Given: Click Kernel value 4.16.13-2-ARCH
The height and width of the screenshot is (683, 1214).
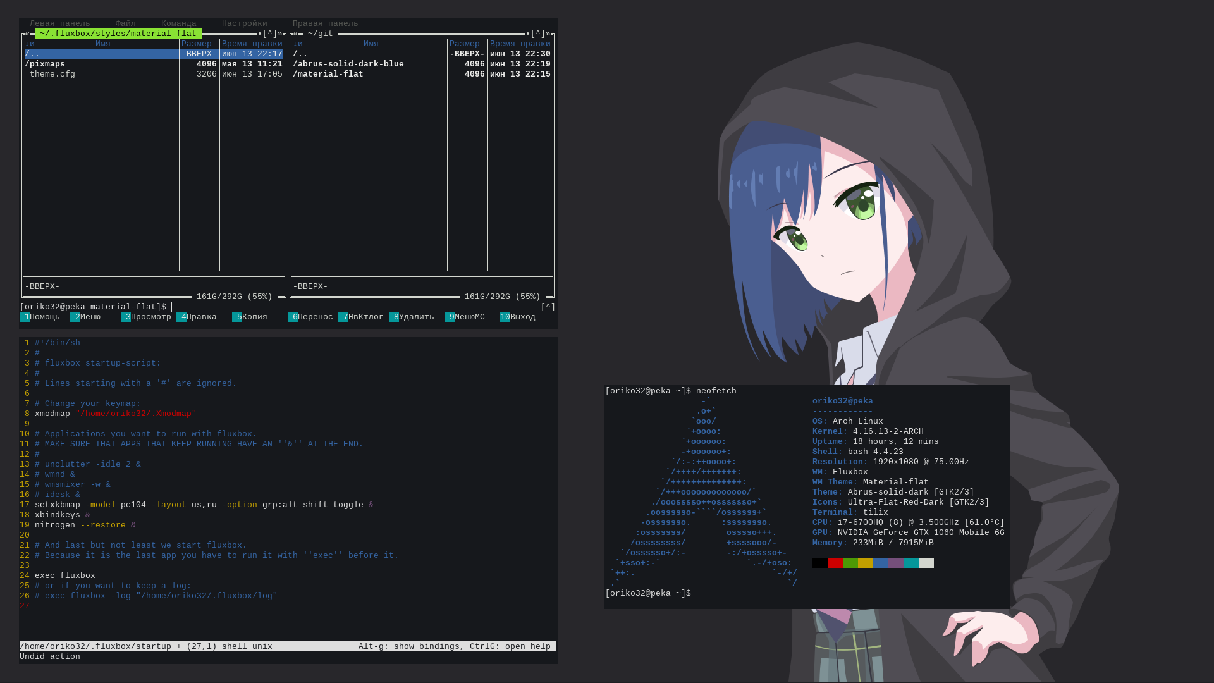Looking at the screenshot, I should click(888, 431).
